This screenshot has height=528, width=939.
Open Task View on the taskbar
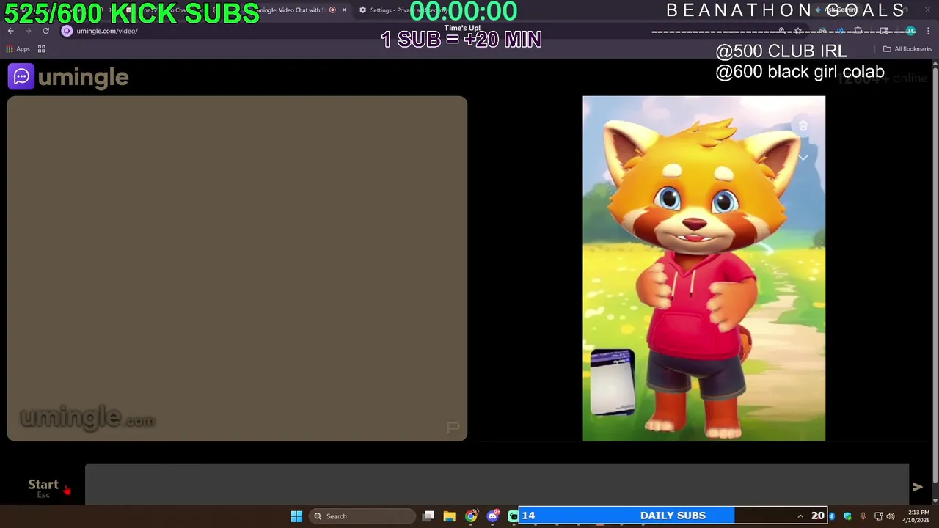(x=428, y=516)
